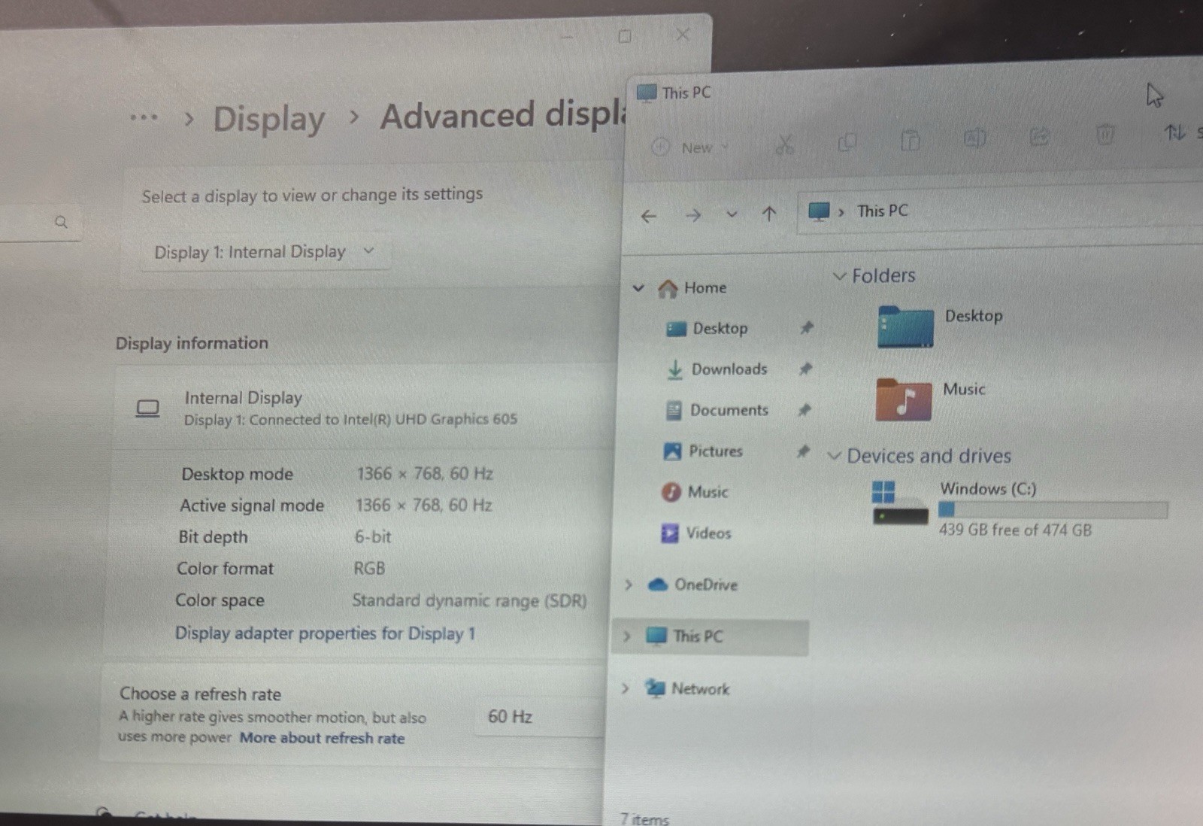This screenshot has width=1203, height=826.
Task: Click More about refresh rate link
Action: [x=322, y=738]
